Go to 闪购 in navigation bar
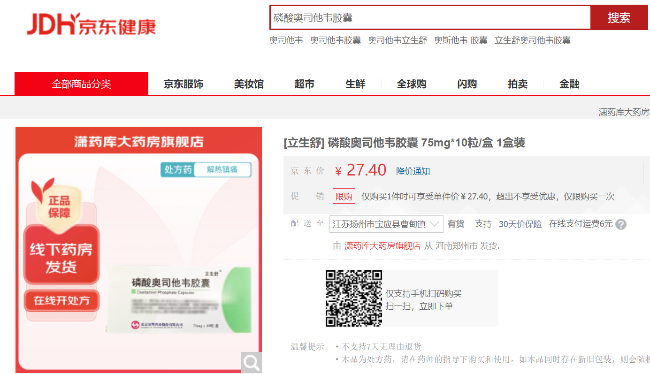650x374 pixels. 467,84
